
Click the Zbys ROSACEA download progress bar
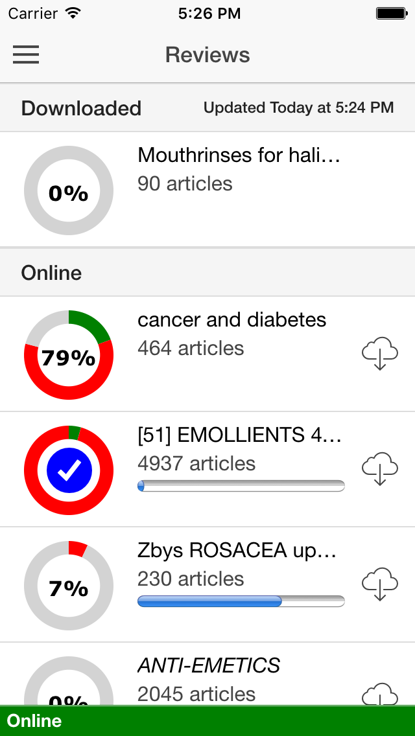click(241, 601)
